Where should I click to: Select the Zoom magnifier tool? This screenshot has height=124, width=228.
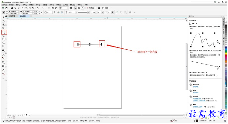[3, 28]
